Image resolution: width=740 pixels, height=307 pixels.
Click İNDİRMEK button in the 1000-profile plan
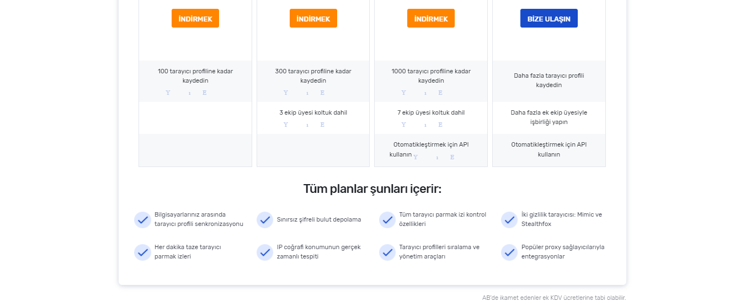coord(431,18)
